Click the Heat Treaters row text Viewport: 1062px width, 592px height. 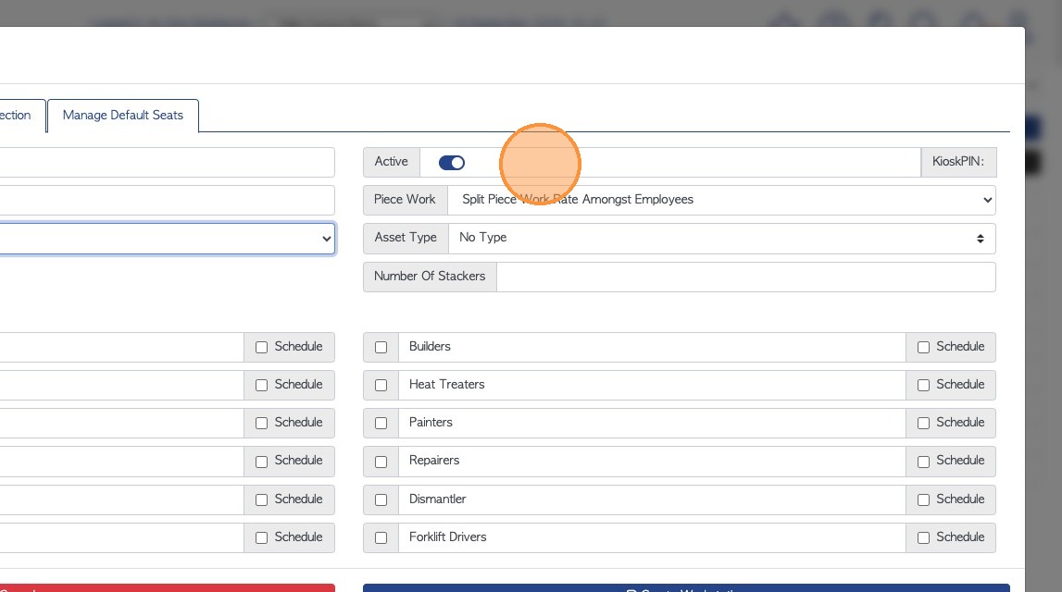coord(446,384)
